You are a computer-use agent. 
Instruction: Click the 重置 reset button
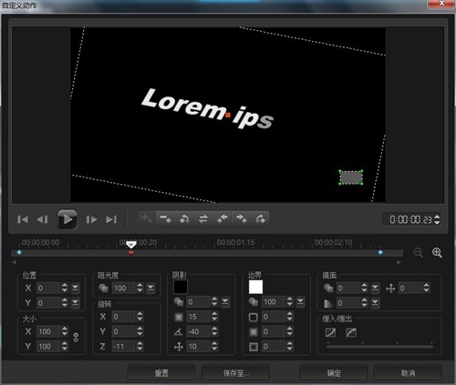pyautogui.click(x=161, y=373)
